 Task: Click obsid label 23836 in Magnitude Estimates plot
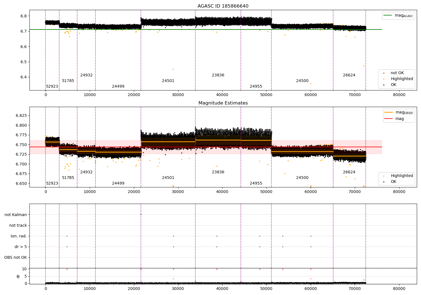click(x=218, y=172)
